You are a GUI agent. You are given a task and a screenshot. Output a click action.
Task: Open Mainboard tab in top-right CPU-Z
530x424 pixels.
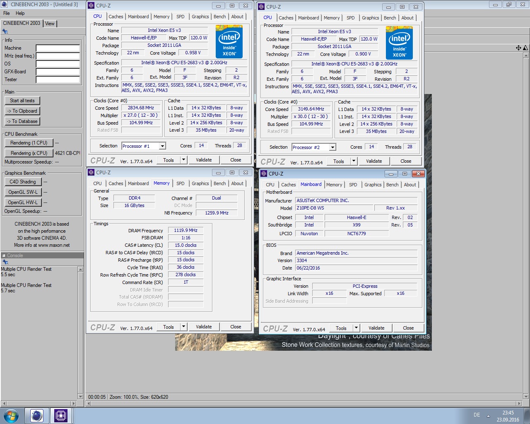(308, 18)
